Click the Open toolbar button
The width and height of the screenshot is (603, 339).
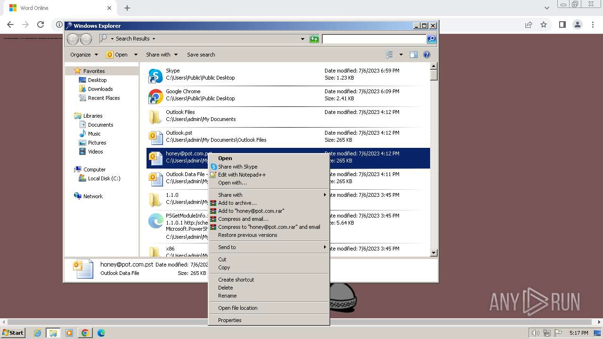click(x=117, y=55)
